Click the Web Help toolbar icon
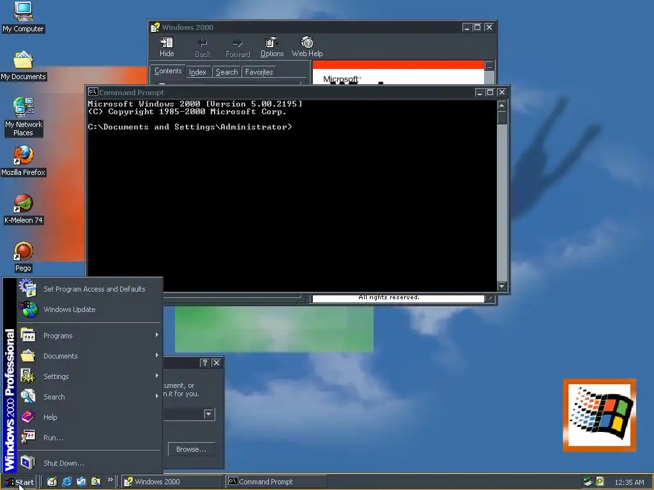654x490 pixels. click(x=307, y=47)
